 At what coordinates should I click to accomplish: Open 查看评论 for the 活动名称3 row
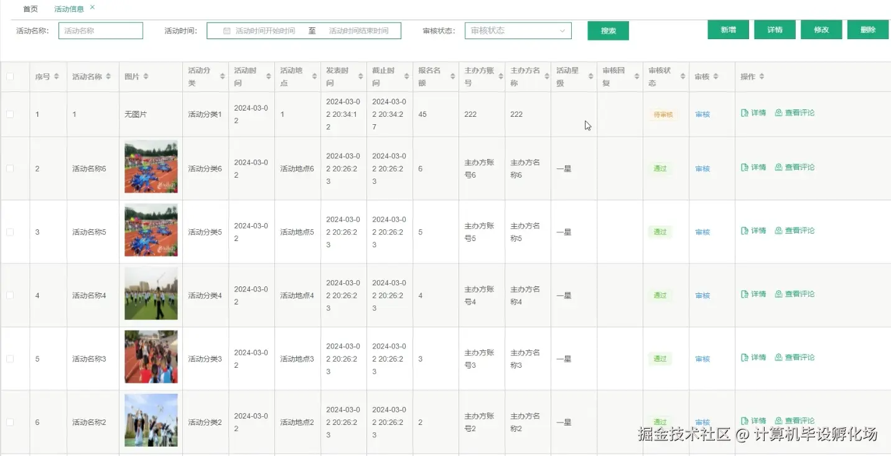pyautogui.click(x=795, y=357)
